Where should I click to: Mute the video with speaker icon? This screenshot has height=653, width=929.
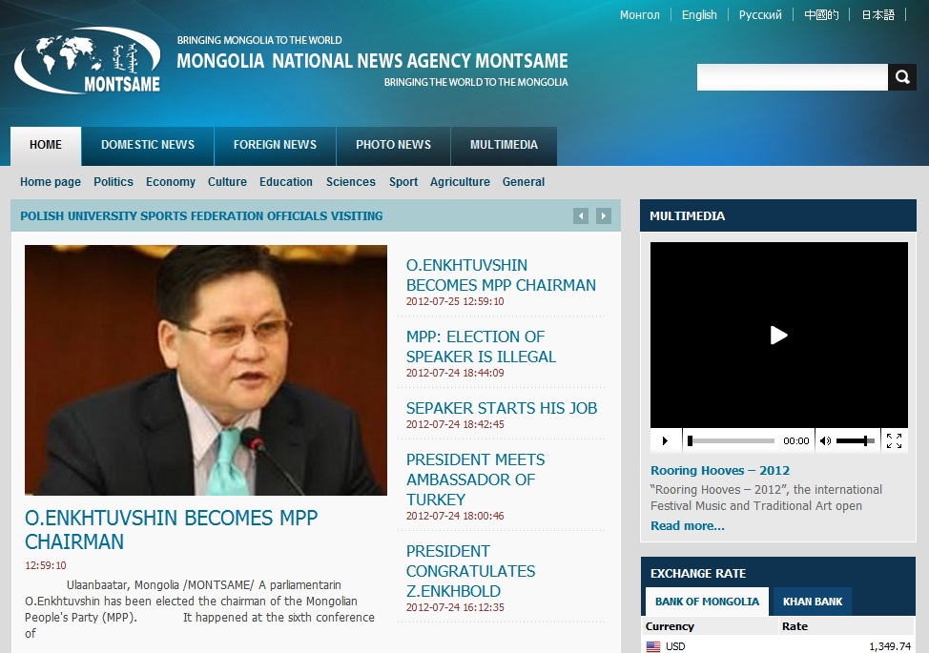click(x=825, y=440)
